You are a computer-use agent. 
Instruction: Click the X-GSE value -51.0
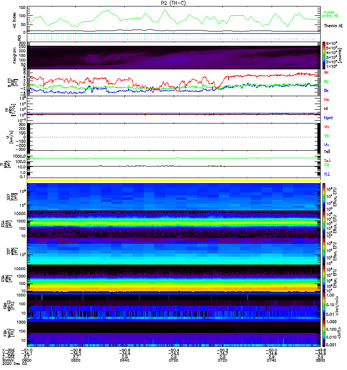click(27, 351)
